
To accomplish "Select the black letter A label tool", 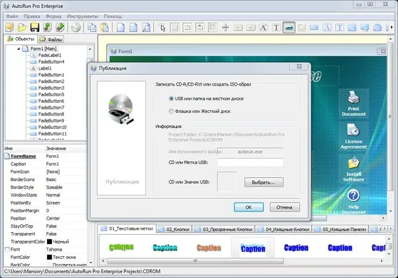I will 263,27.
